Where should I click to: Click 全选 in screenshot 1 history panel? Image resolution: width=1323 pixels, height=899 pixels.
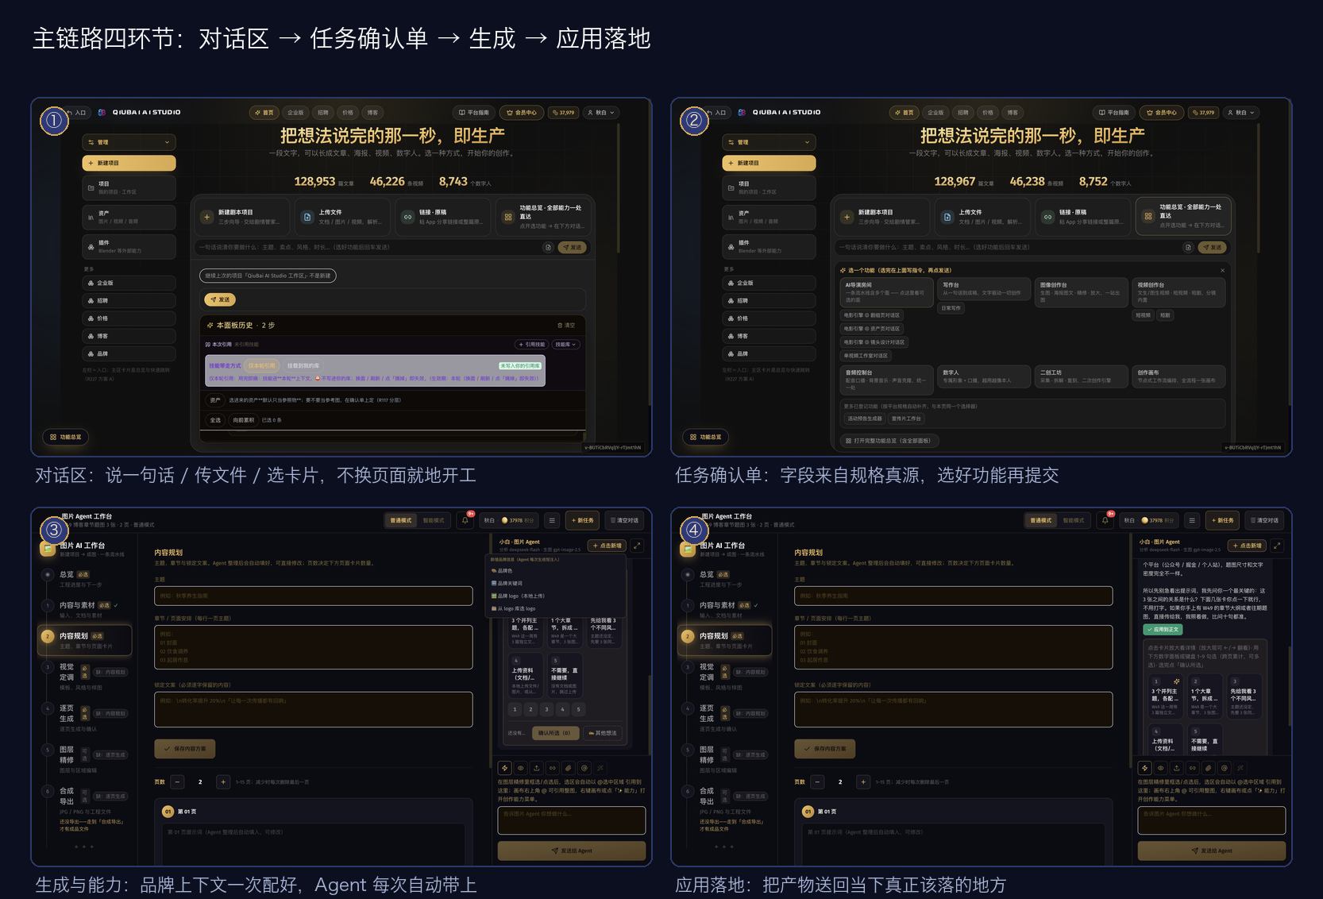[215, 420]
